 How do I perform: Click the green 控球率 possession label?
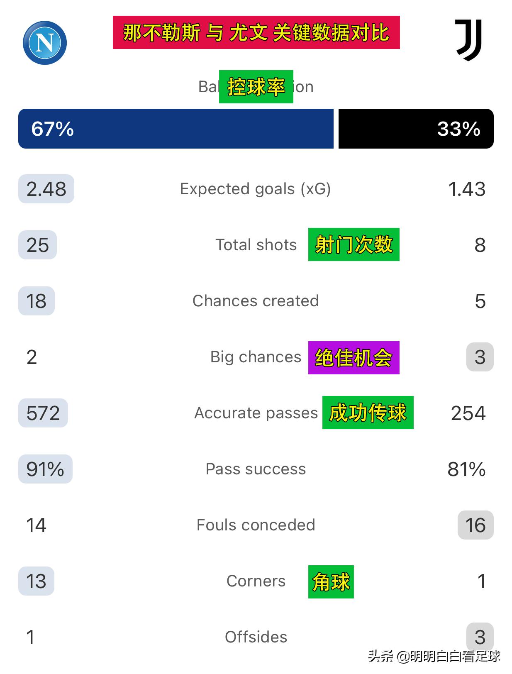pyautogui.click(x=256, y=87)
